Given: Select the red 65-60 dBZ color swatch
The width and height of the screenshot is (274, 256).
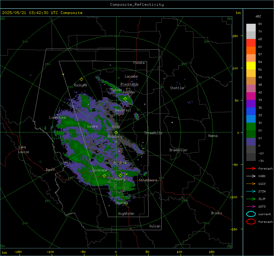Looking at the screenshot, I should click(251, 43).
